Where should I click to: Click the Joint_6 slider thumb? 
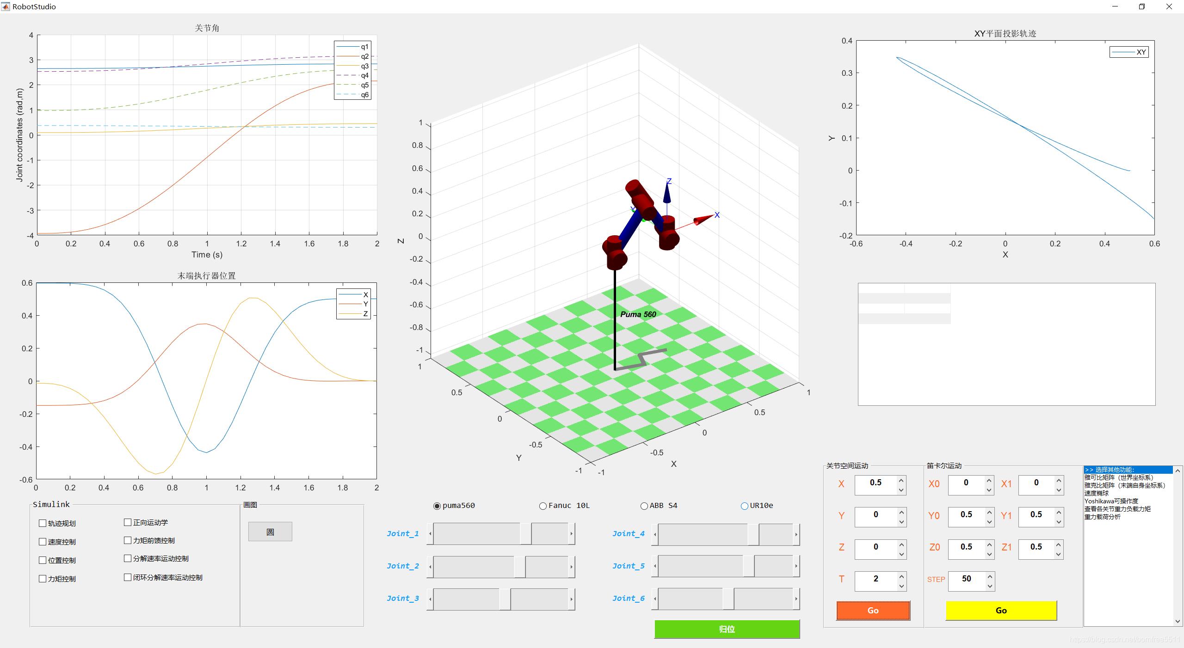click(x=728, y=599)
